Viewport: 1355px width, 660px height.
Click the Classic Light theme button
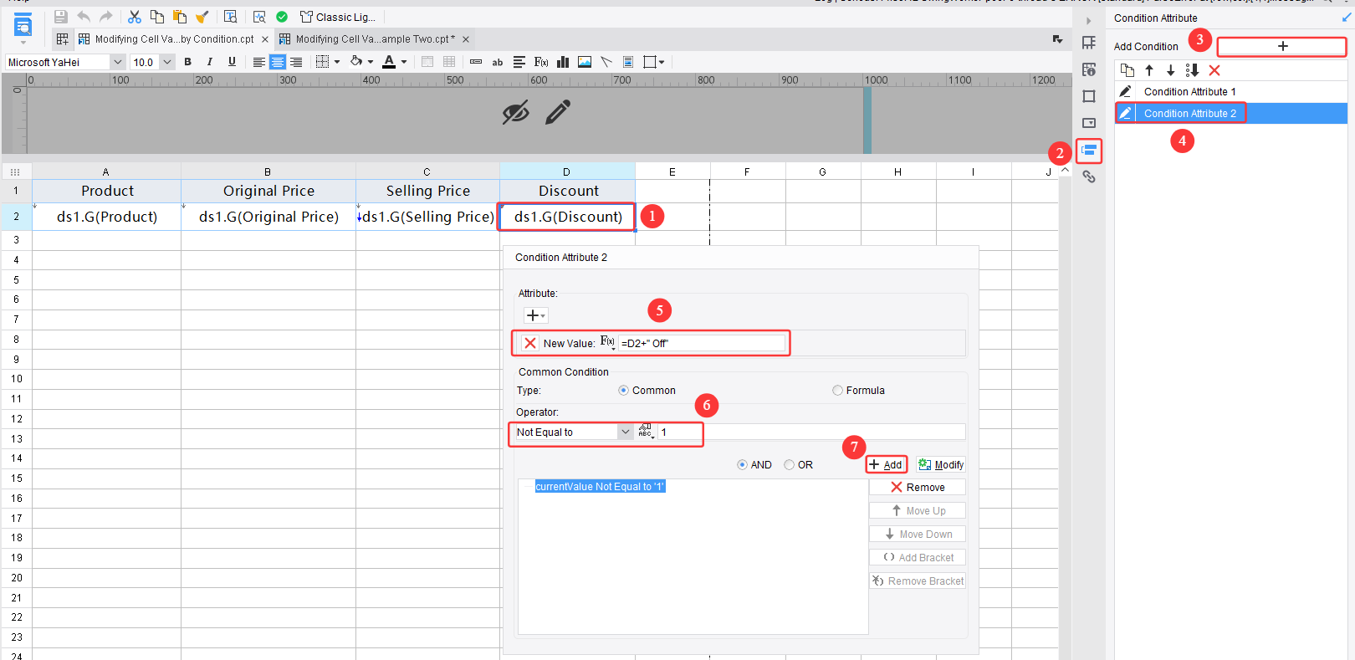tap(338, 17)
